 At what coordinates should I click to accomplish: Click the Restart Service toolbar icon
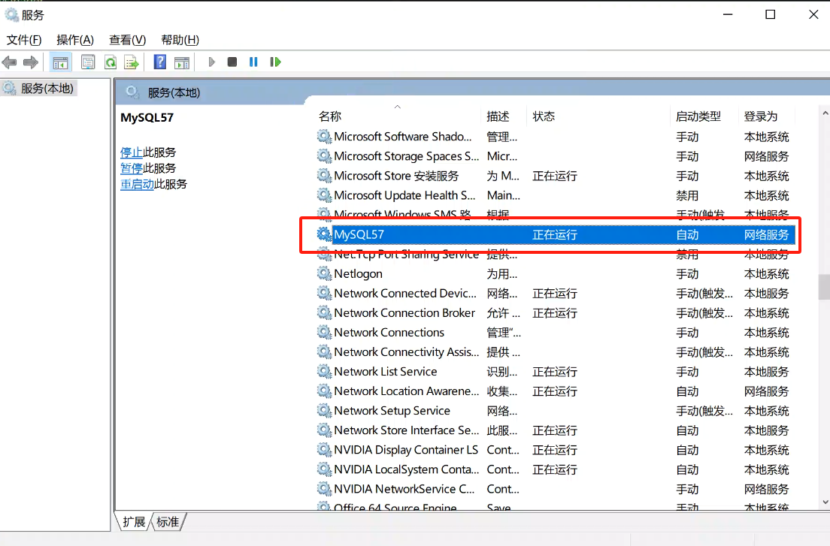(x=275, y=62)
